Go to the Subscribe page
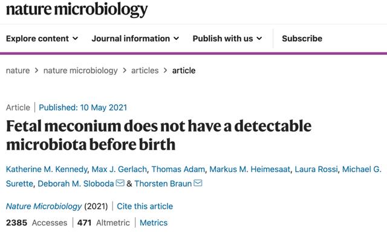The image size is (387, 233). click(302, 39)
